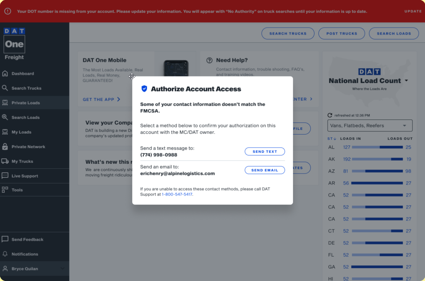Select My Loads in the sidebar

click(x=35, y=132)
